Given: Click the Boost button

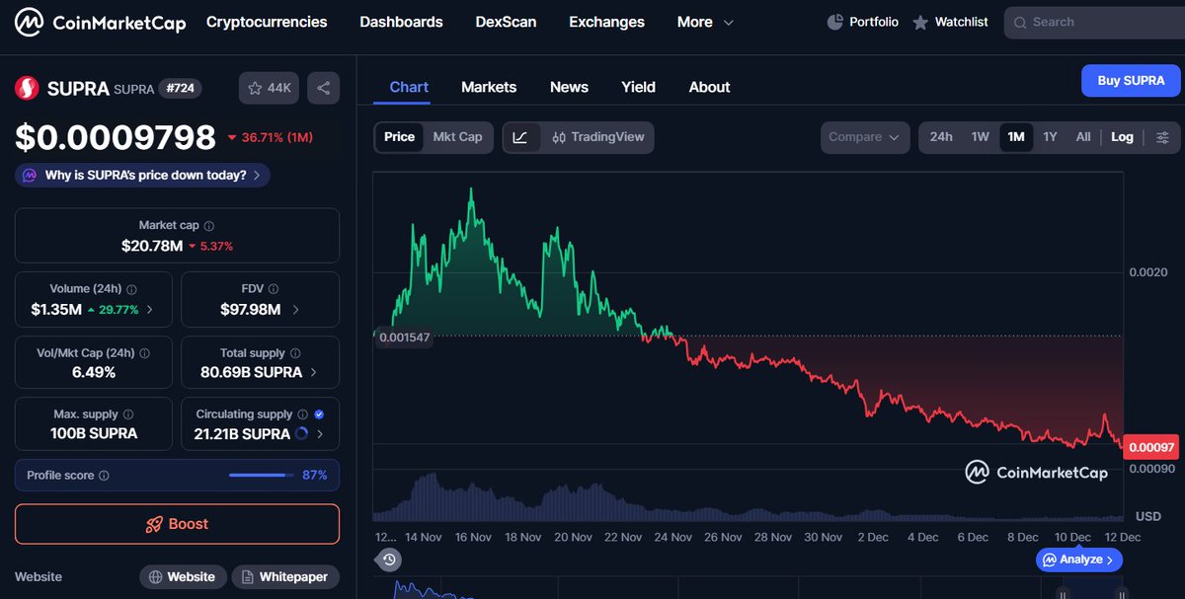Looking at the screenshot, I should pyautogui.click(x=177, y=524).
